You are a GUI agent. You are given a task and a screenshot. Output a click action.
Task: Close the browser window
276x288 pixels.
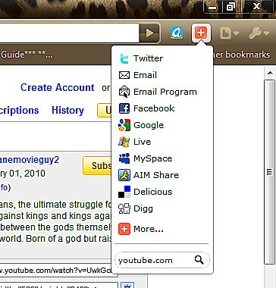coord(257,6)
